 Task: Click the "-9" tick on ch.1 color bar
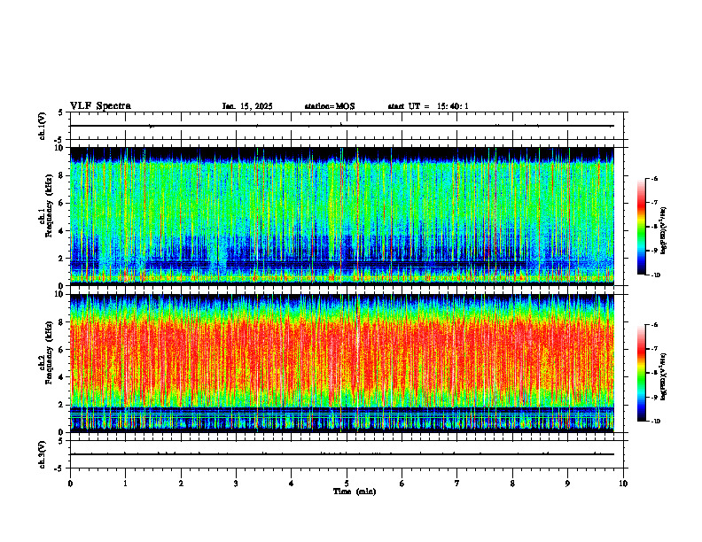654,251
